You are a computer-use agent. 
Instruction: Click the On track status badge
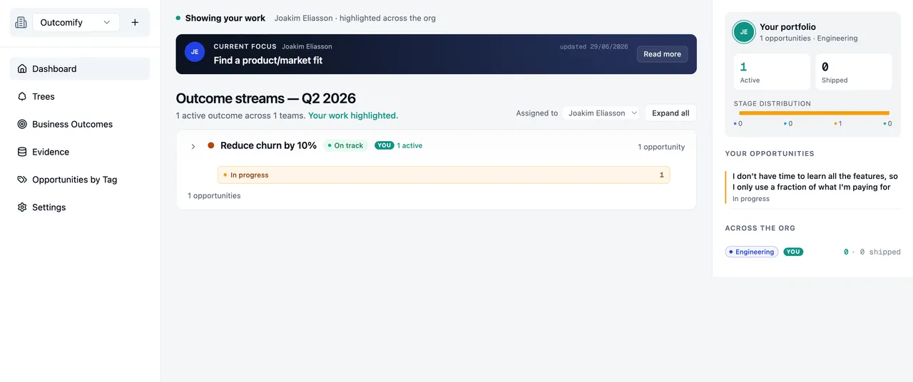coord(345,145)
